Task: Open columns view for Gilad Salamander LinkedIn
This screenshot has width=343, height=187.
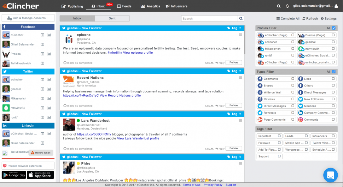Action: tap(42, 143)
